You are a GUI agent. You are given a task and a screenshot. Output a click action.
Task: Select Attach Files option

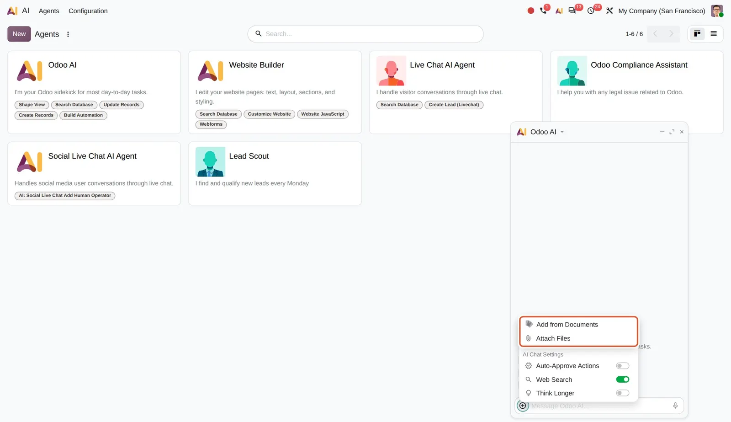pyautogui.click(x=578, y=338)
